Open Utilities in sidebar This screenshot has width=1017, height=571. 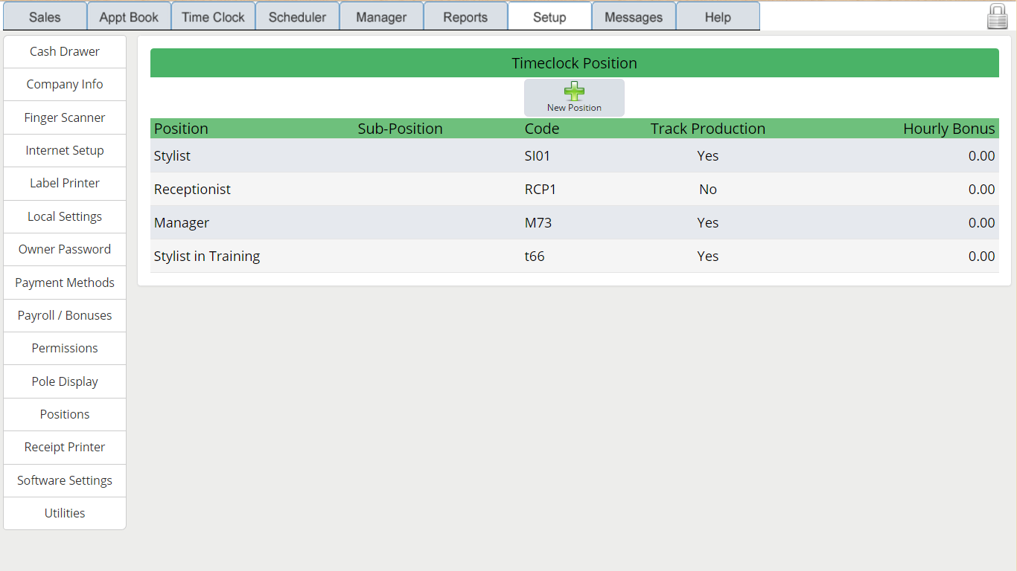pos(65,513)
